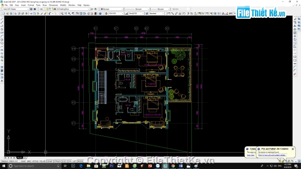Viewport: 301px width, 169px height.
Task: Select the Line tool in Draw toolbar
Action: [2, 19]
